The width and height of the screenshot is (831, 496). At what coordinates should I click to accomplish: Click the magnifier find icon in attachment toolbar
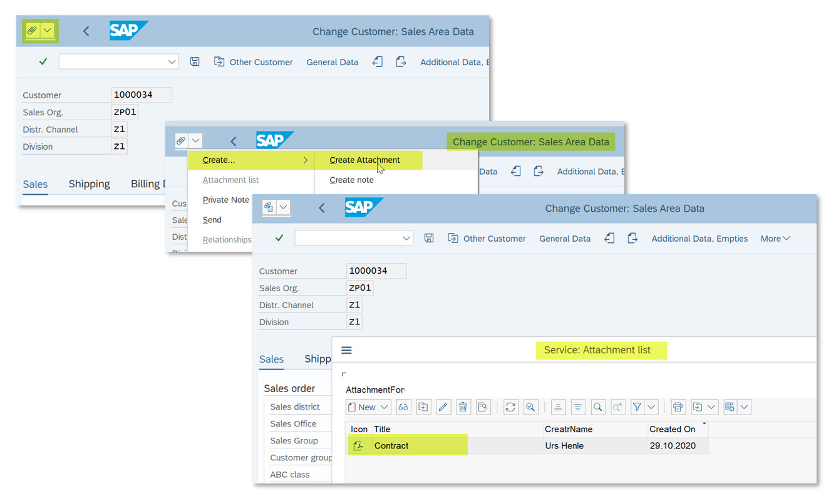pos(598,407)
